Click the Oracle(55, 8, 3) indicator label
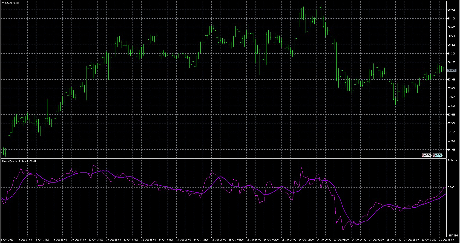Image resolution: width=460 pixels, height=243 pixels. tap(11, 161)
